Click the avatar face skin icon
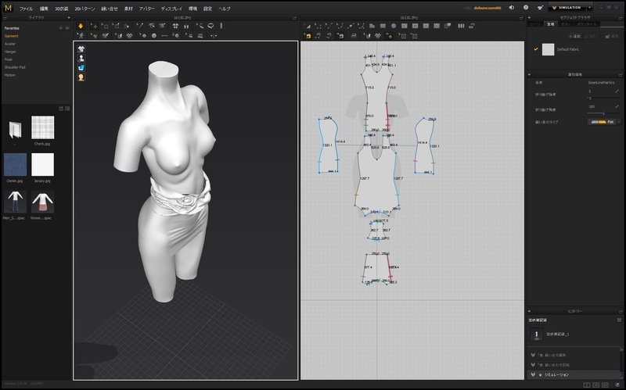 tap(81, 77)
